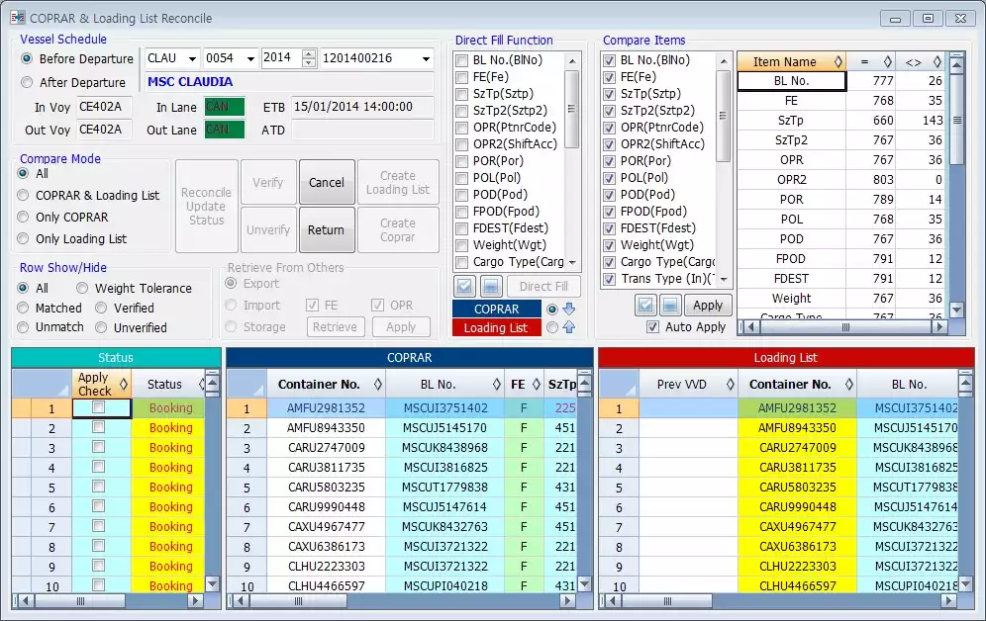Screen dimensions: 986x621
Task: Click the Status grid header tab
Action: 116,357
